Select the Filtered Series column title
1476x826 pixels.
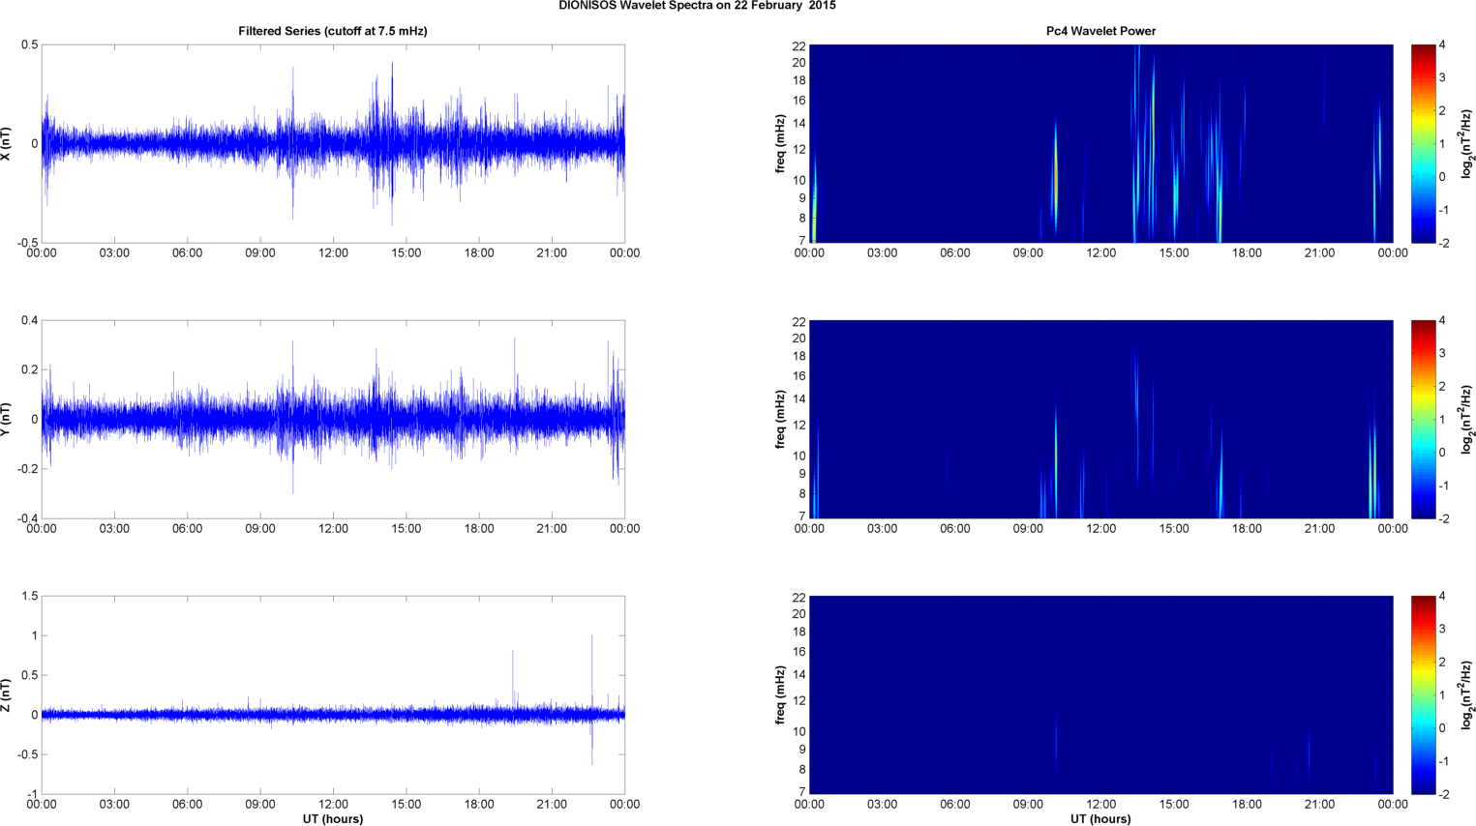click(x=332, y=31)
